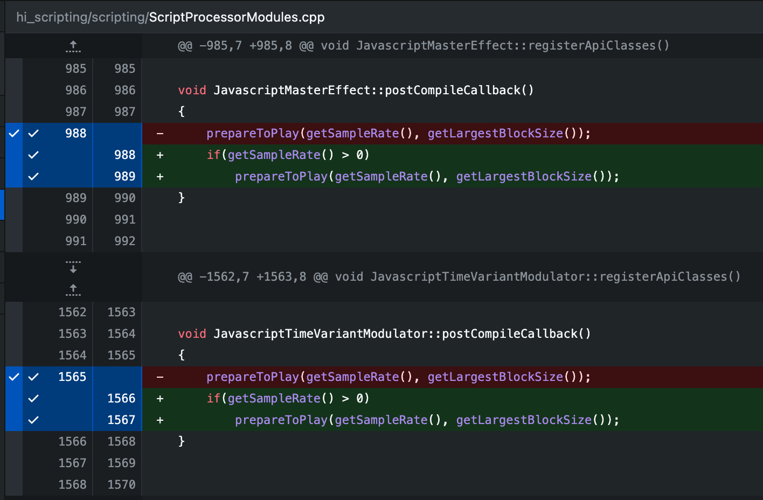Click the minus marker on deleted line 1565

coord(159,377)
